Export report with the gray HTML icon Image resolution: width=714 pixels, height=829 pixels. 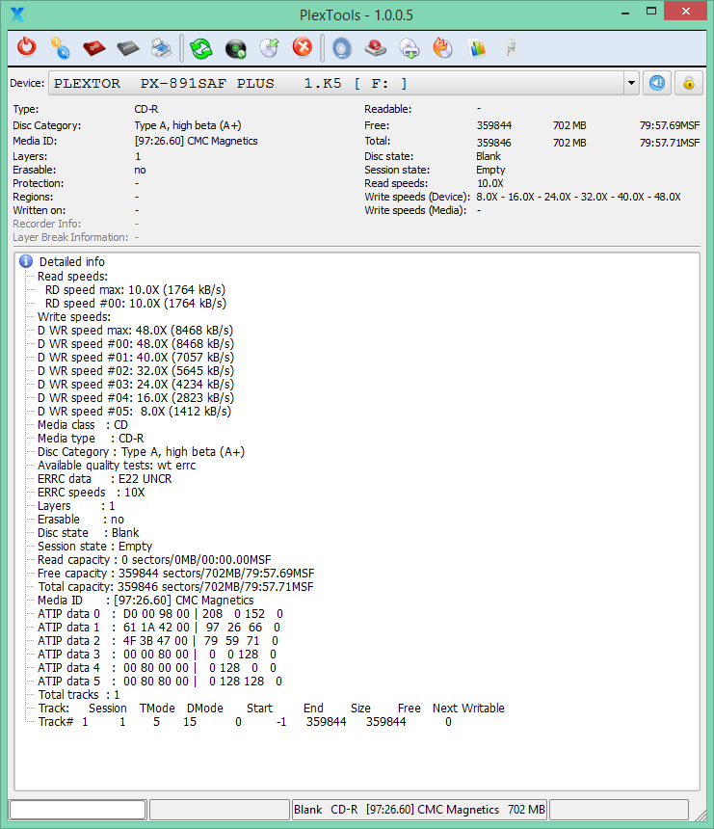128,48
